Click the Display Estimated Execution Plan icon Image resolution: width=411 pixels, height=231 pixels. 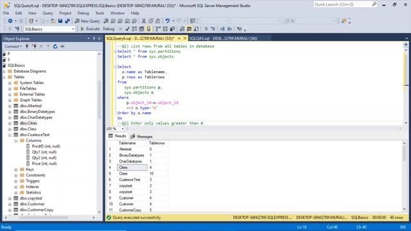pyautogui.click(x=134, y=29)
